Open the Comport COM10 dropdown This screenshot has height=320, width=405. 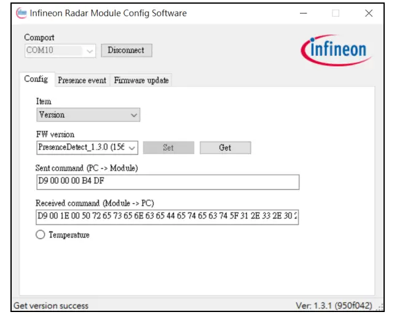tap(60, 50)
